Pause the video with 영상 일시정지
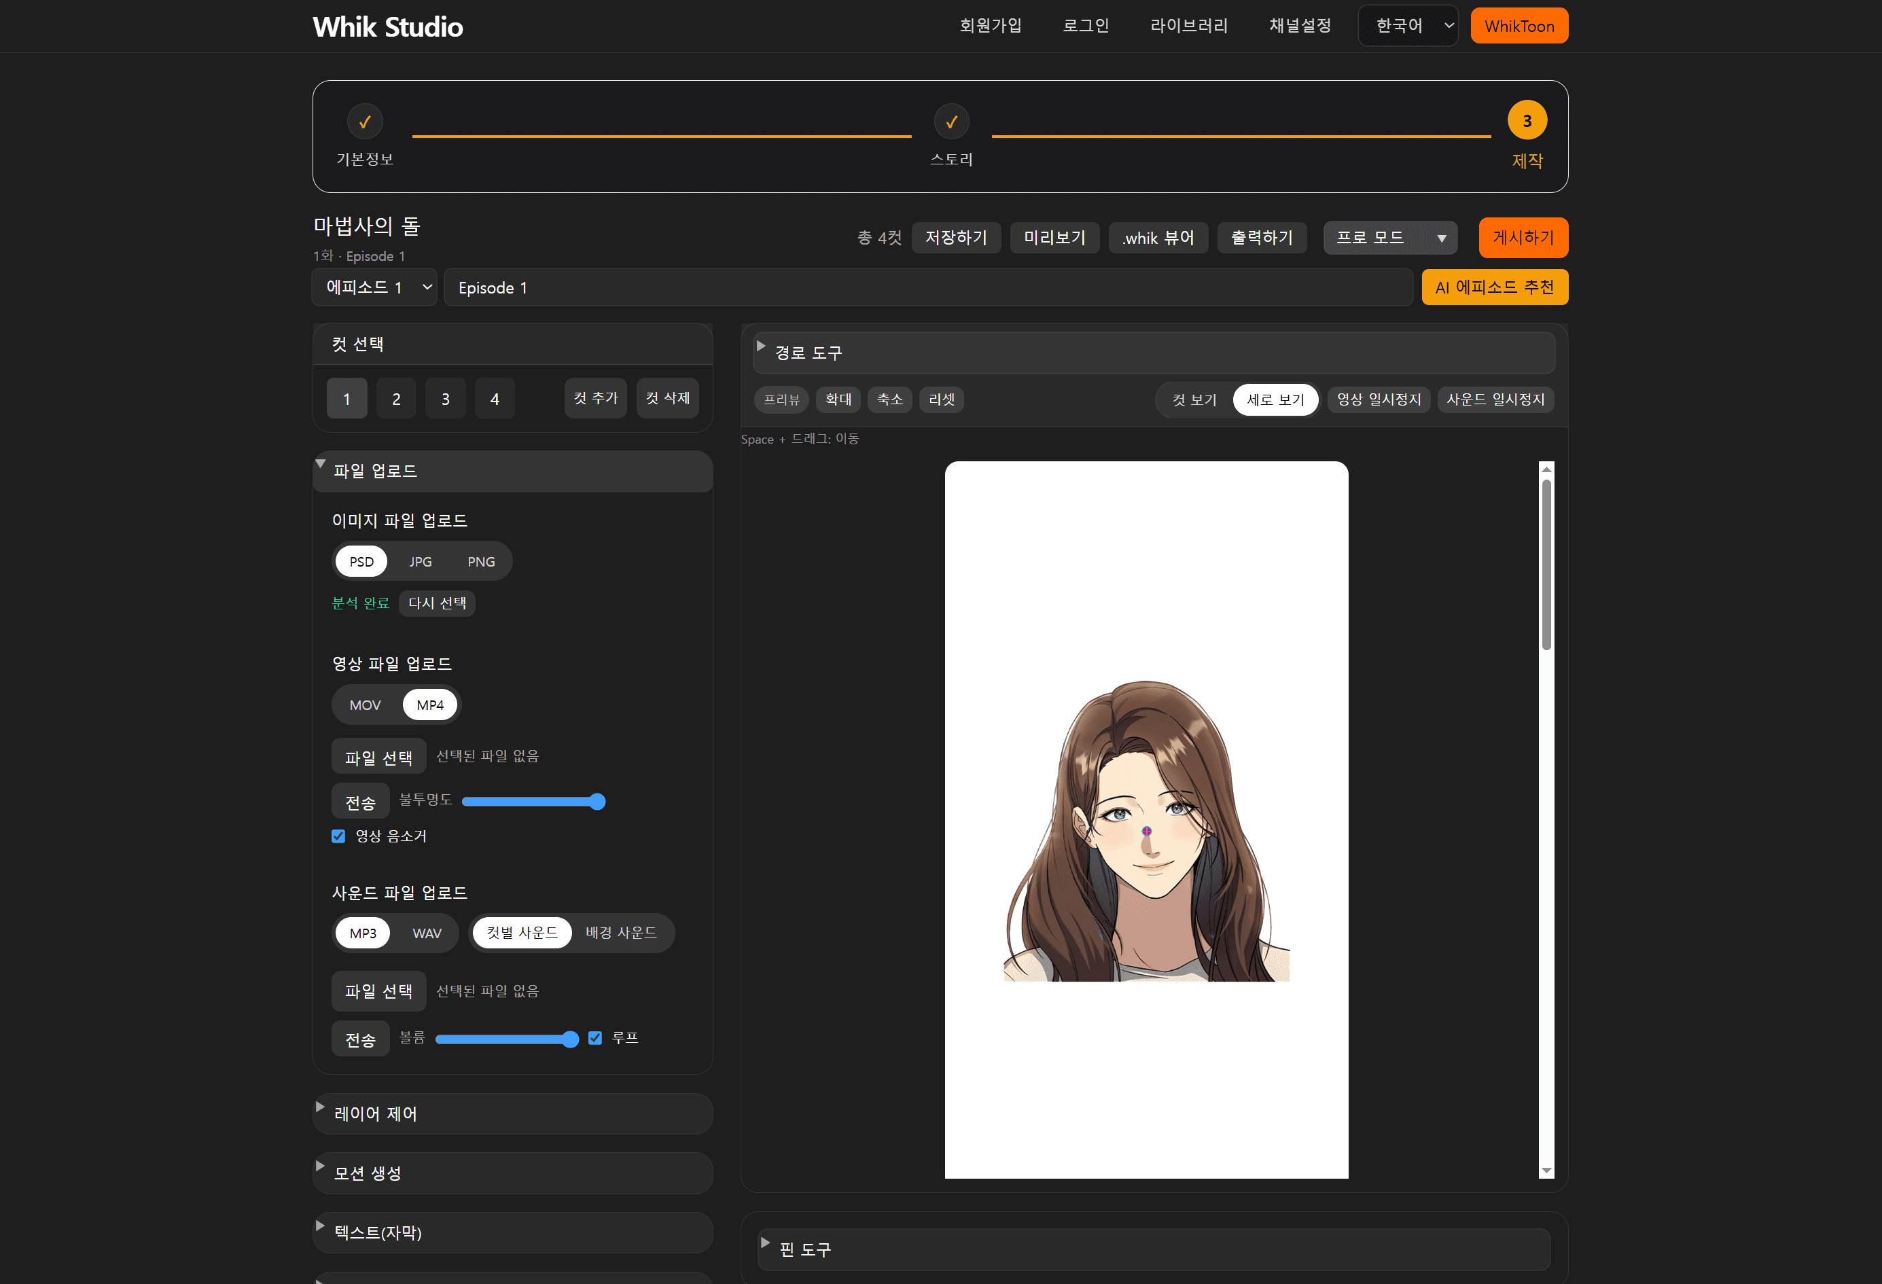The height and width of the screenshot is (1284, 1882). click(1379, 399)
